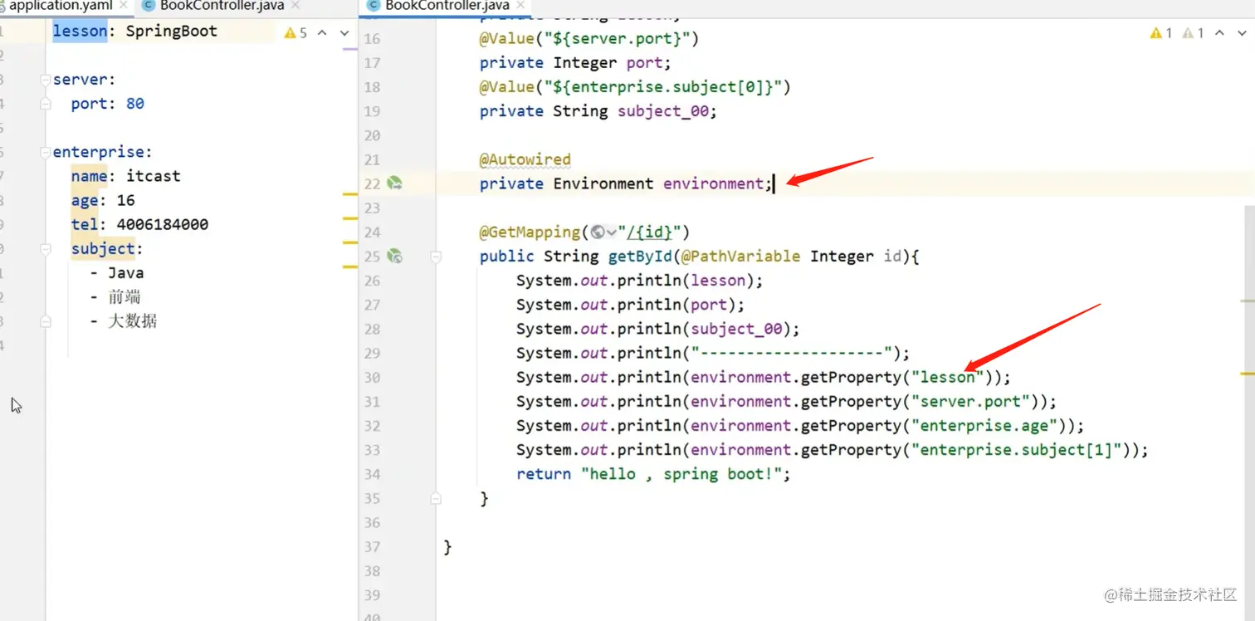Click the Java list entry under subject
Screen dimensions: 1255x621
[125, 272]
